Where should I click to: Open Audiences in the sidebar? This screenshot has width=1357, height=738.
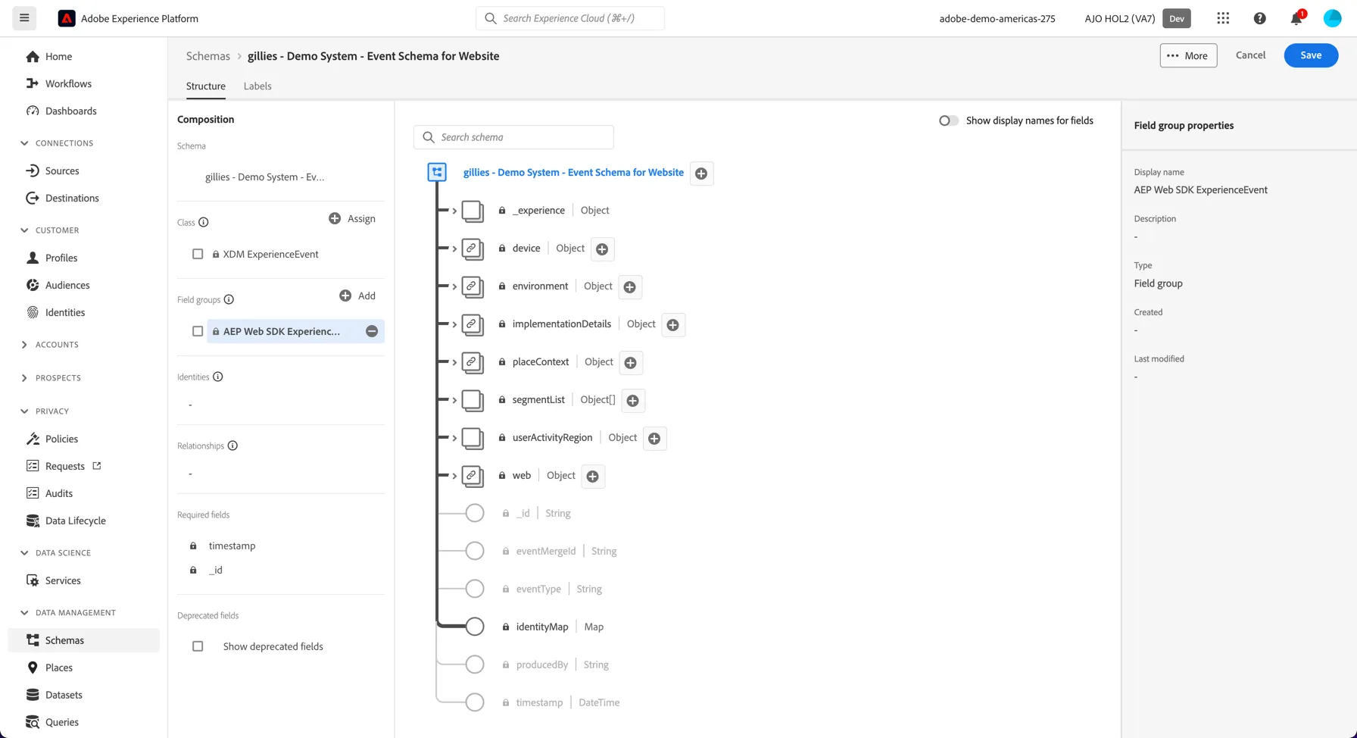tap(67, 285)
